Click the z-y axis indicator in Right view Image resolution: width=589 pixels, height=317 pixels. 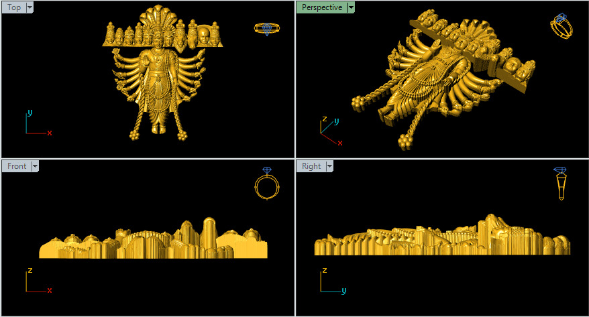point(333,280)
